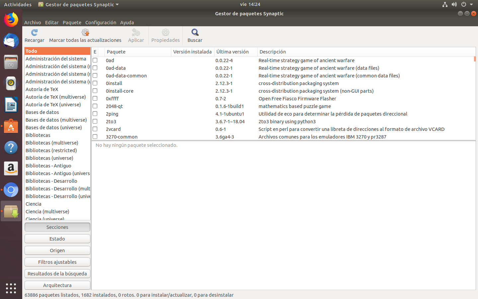Open LibreOffice Writer from the dock
Image resolution: width=478 pixels, height=299 pixels.
click(11, 105)
